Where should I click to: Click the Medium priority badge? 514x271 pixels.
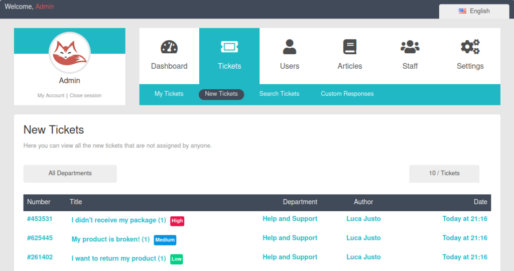[165, 240]
